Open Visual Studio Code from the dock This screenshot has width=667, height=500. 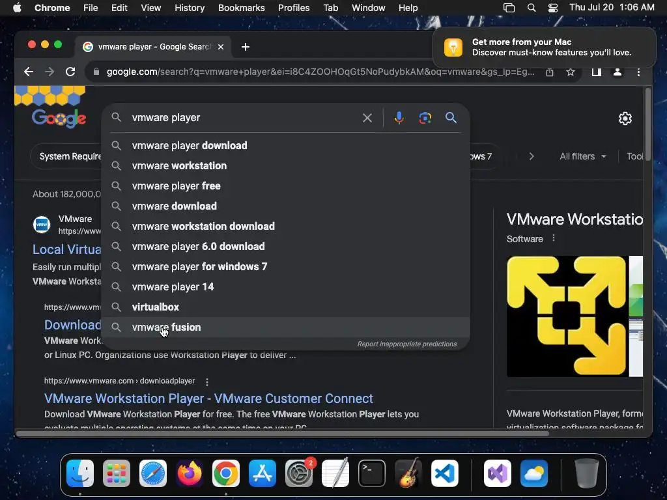pos(445,473)
